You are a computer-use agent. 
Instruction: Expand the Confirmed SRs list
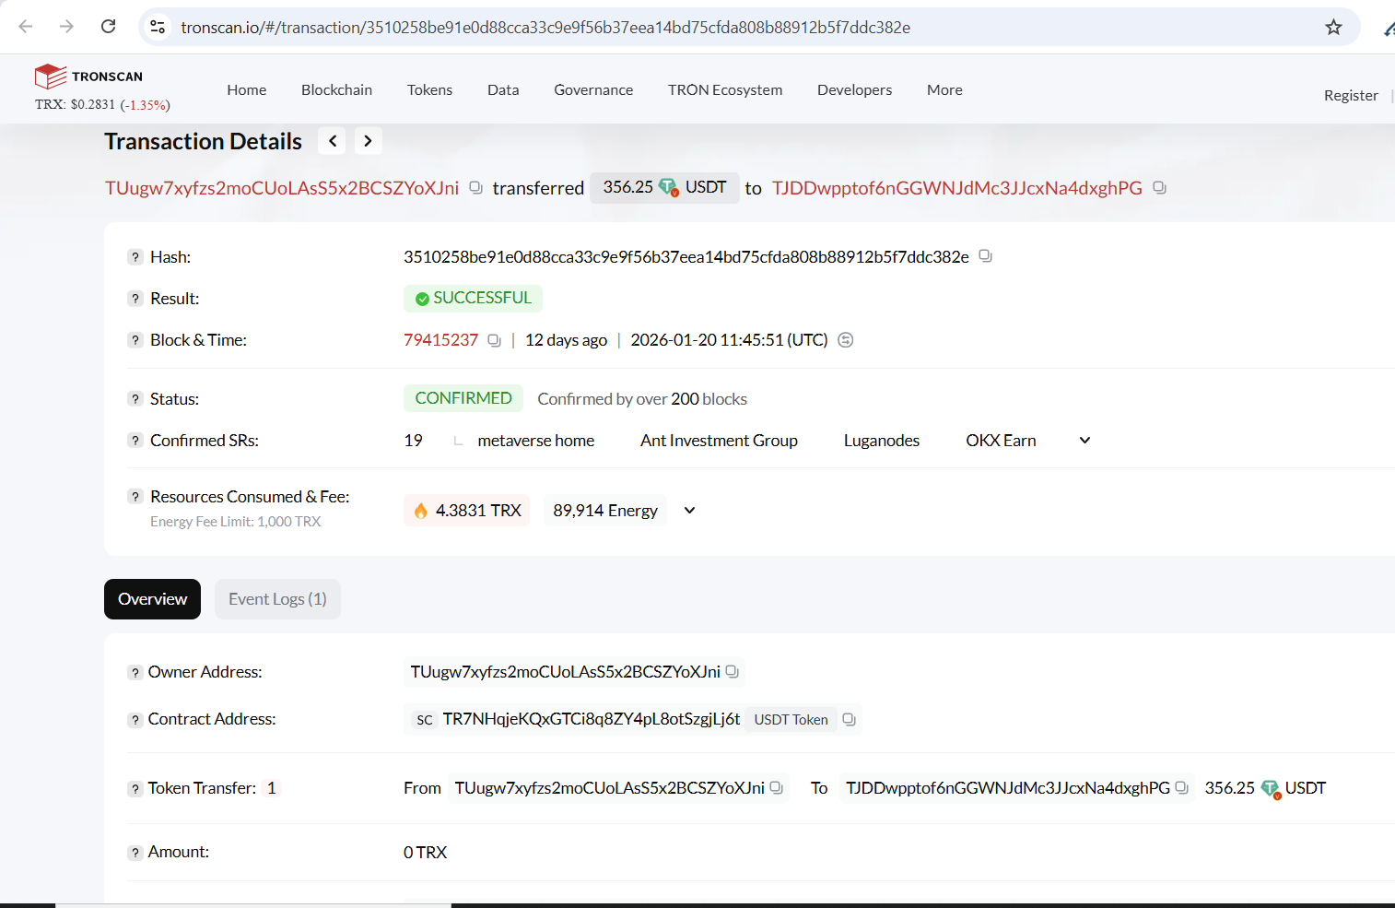pyautogui.click(x=1084, y=441)
